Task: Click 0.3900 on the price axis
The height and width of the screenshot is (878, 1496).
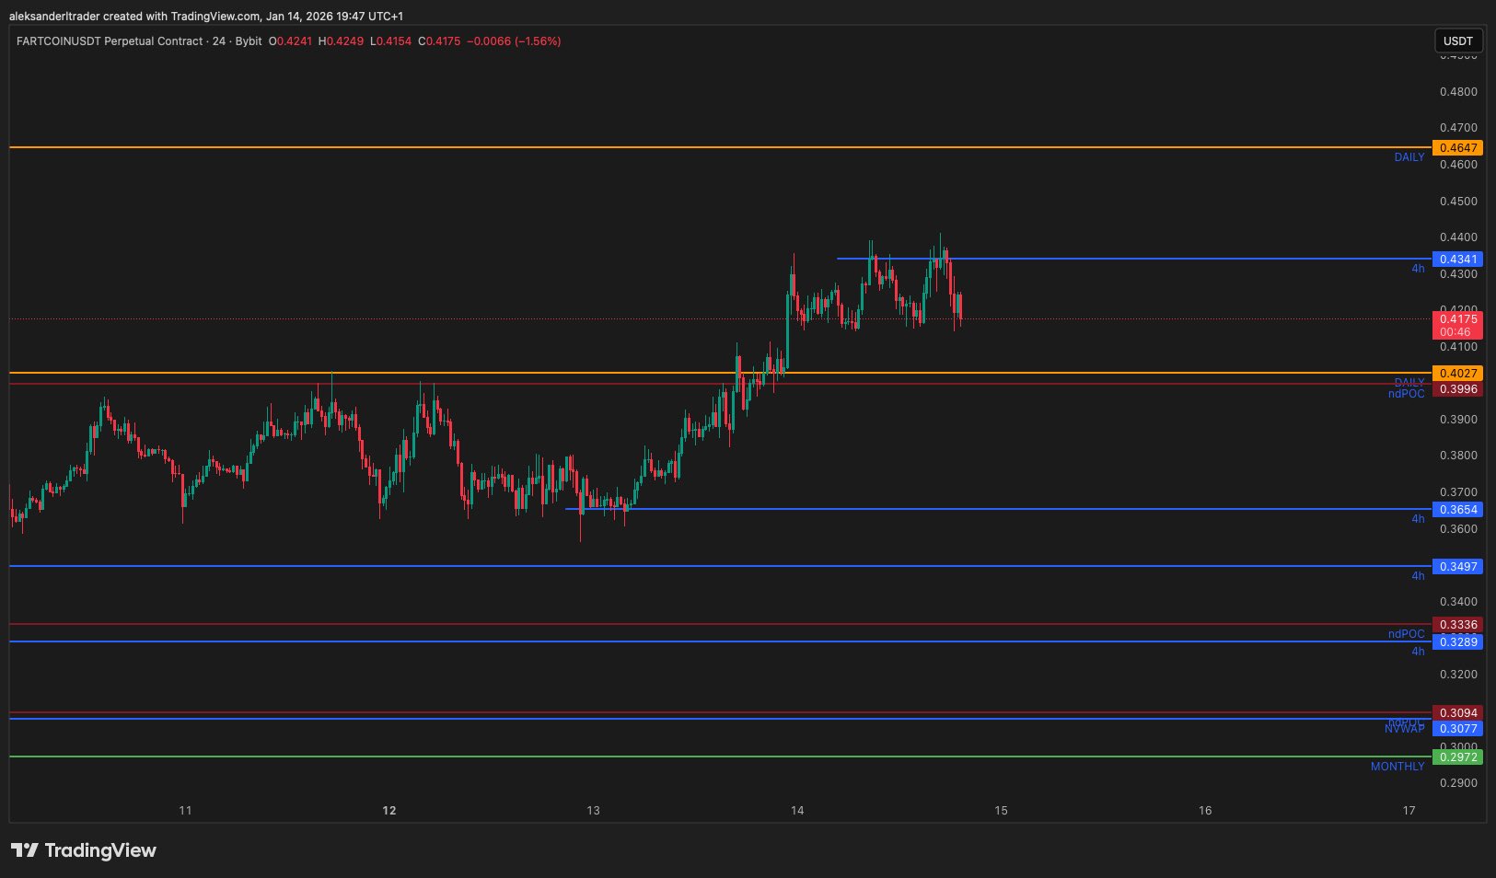Action: coord(1458,420)
